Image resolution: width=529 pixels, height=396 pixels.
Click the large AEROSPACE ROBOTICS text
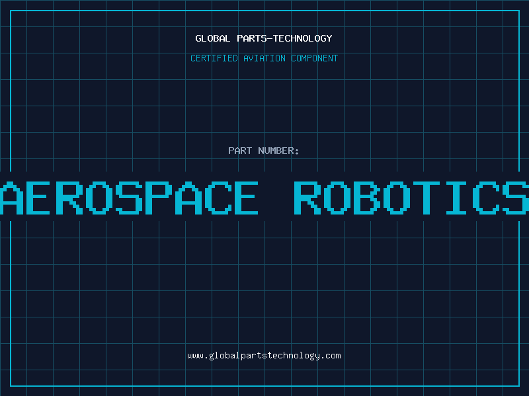pyautogui.click(x=264, y=198)
